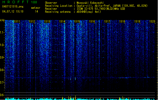Click the 1314 time marker

point(62,21)
